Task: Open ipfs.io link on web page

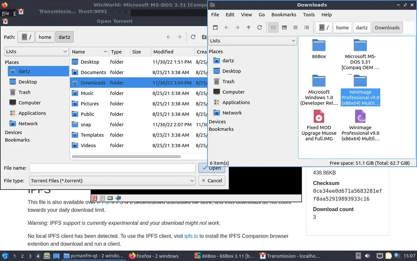Action: click(191, 236)
